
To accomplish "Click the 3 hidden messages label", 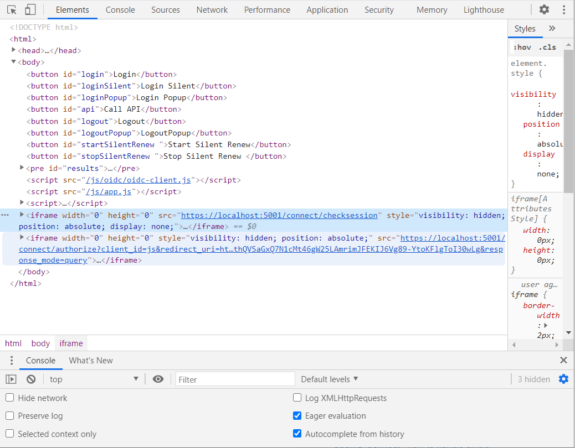I will click(533, 379).
